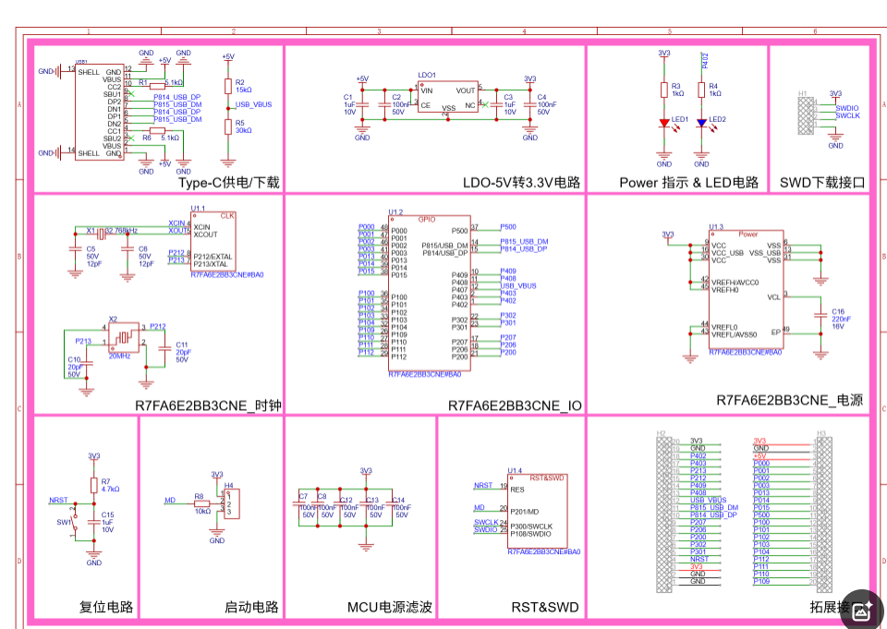Click the U1.3 Power component block

pyautogui.click(x=747, y=290)
